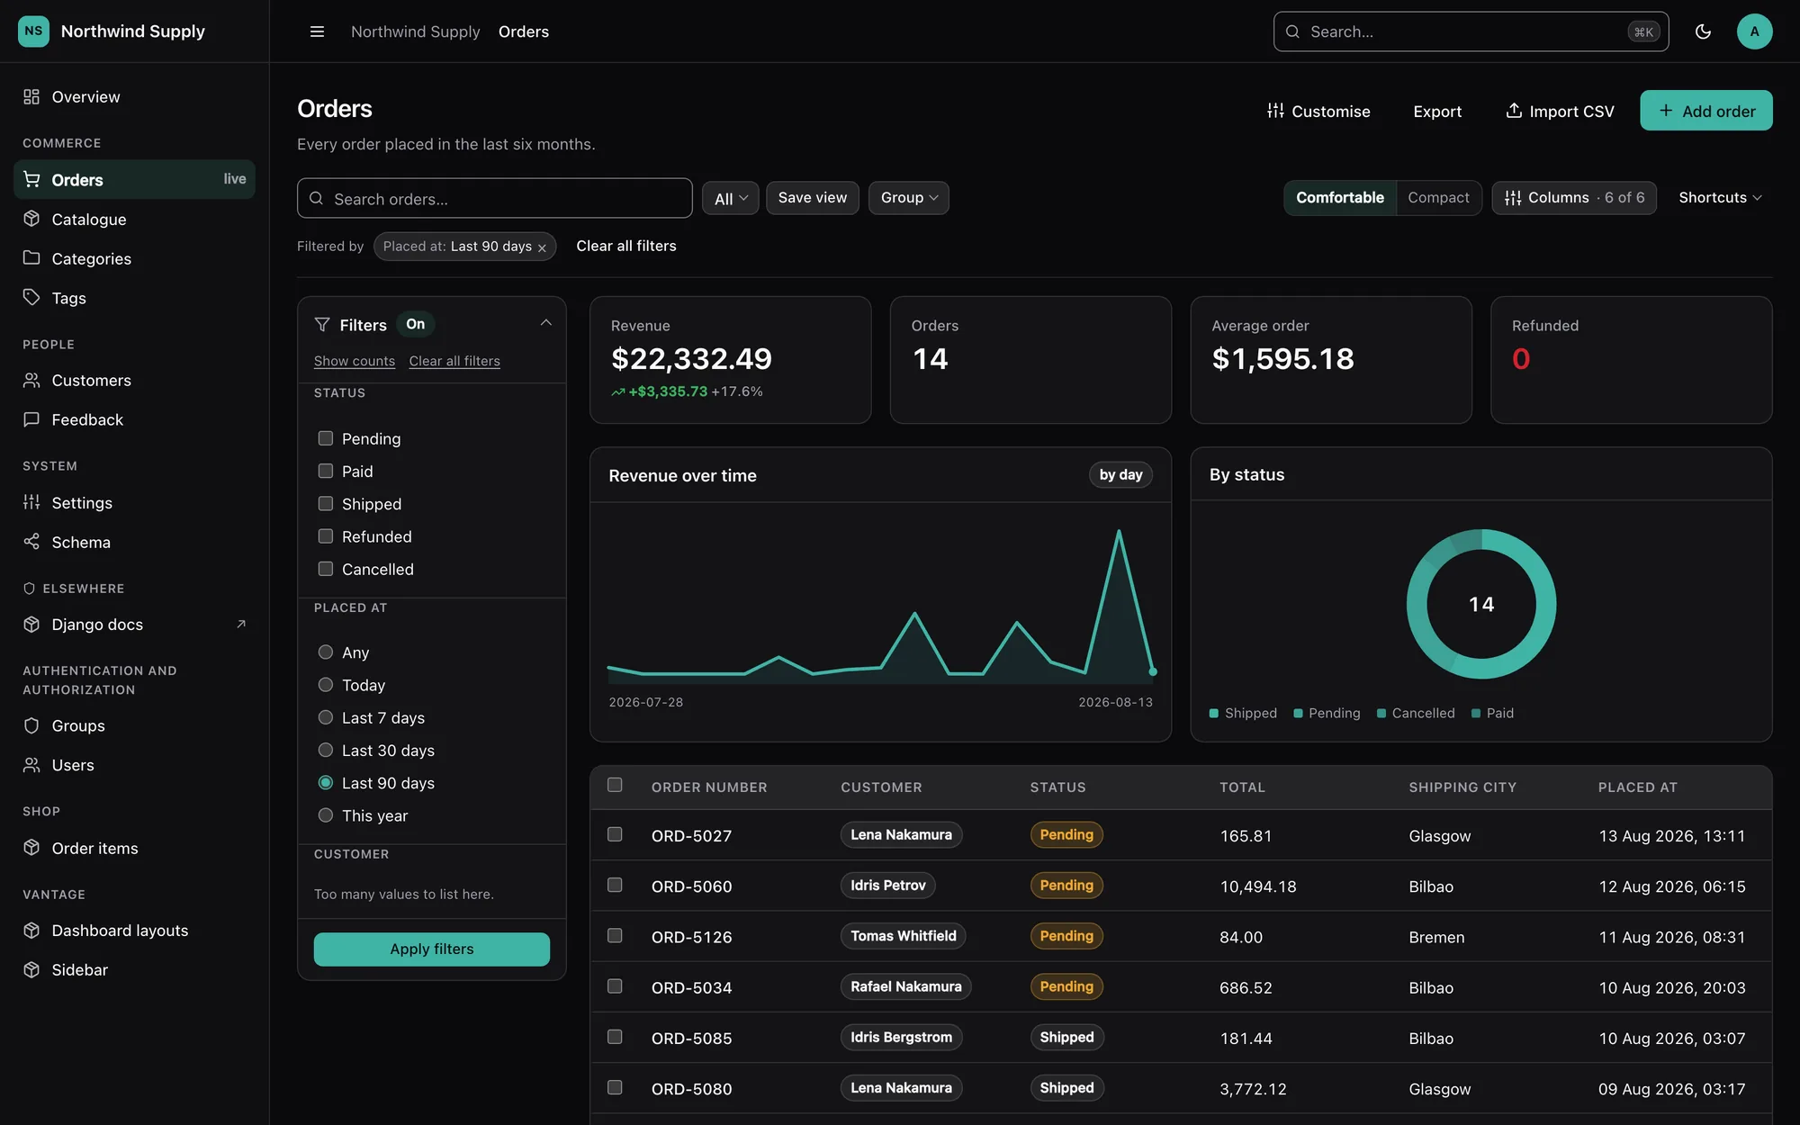The height and width of the screenshot is (1125, 1800).
Task: Open Django docs external link arrow
Action: coord(241,624)
